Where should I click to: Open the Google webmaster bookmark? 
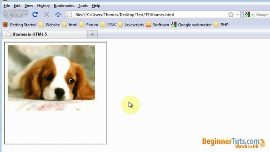tap(195, 25)
